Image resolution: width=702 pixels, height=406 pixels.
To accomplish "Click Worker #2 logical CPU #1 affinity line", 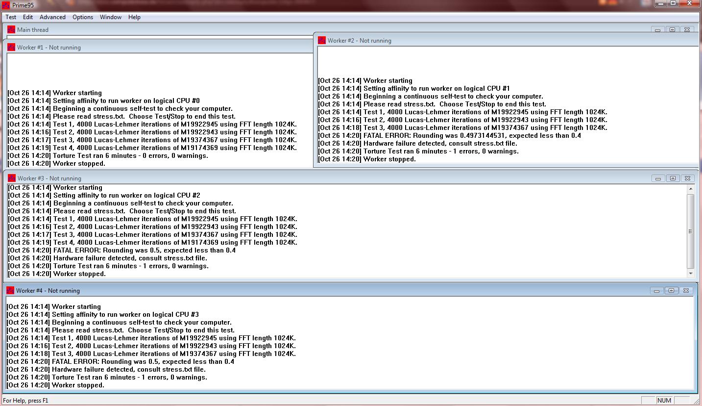I will pos(414,88).
